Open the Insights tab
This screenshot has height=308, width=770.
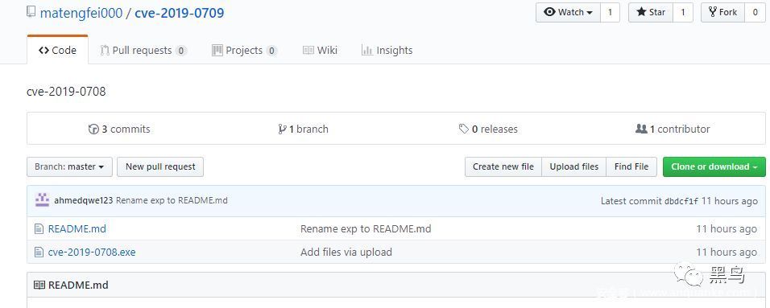pos(387,50)
